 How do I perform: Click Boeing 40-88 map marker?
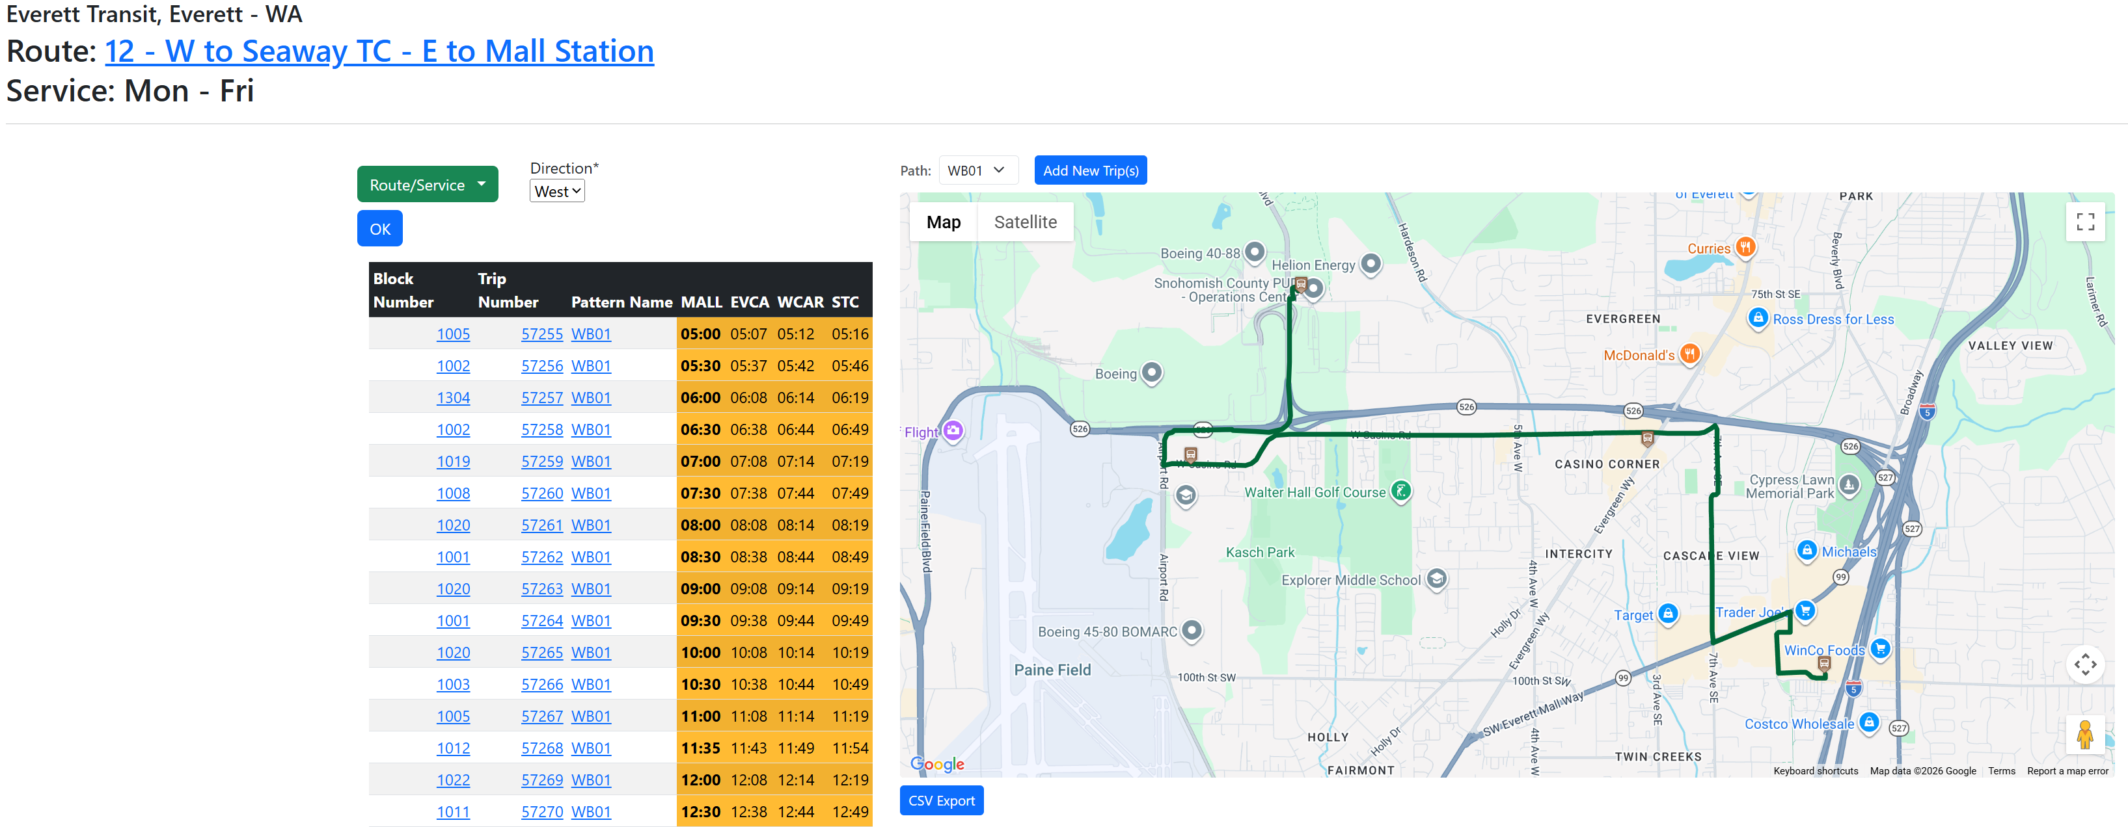1254,252
